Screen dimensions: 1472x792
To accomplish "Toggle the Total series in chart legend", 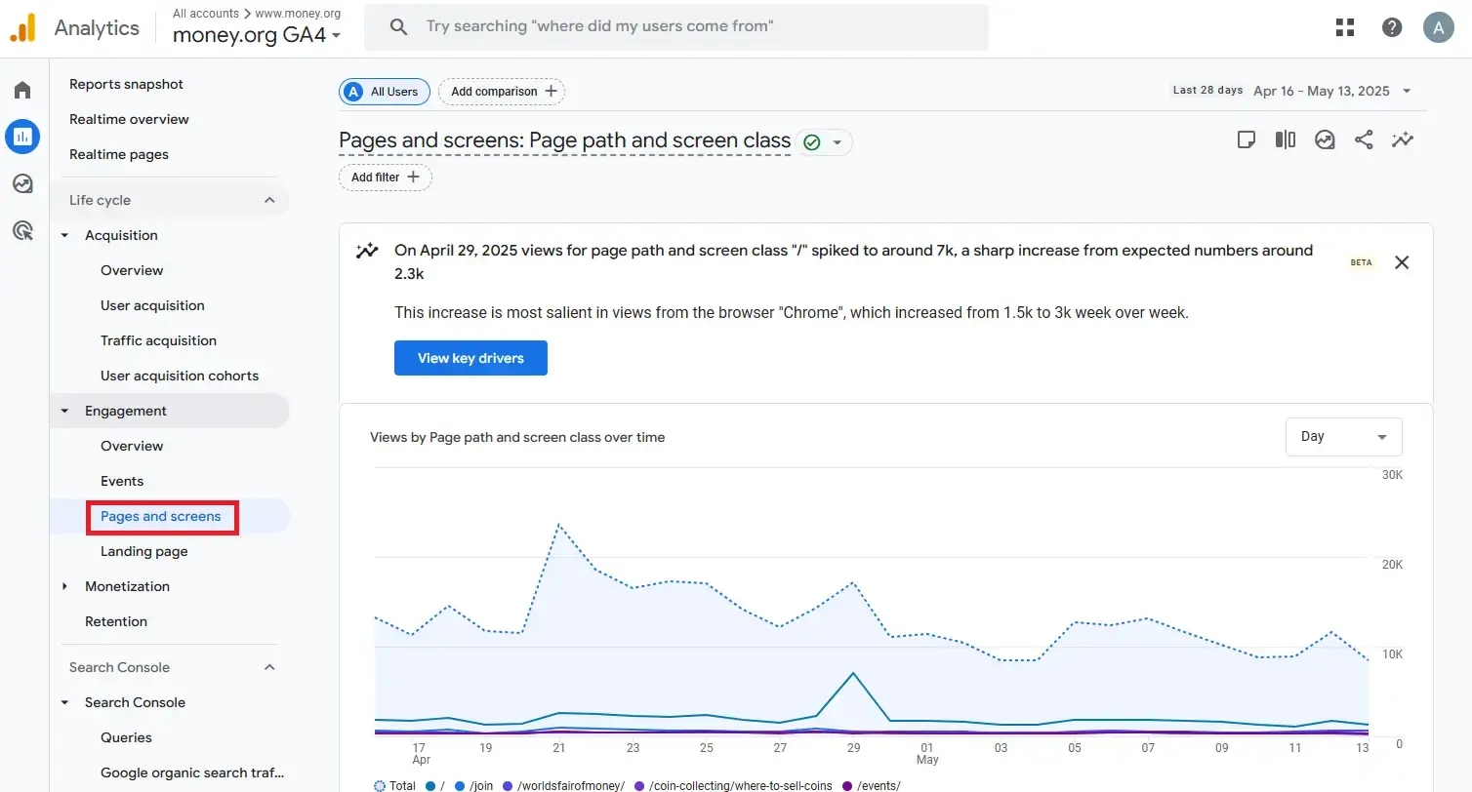I will pyautogui.click(x=394, y=785).
